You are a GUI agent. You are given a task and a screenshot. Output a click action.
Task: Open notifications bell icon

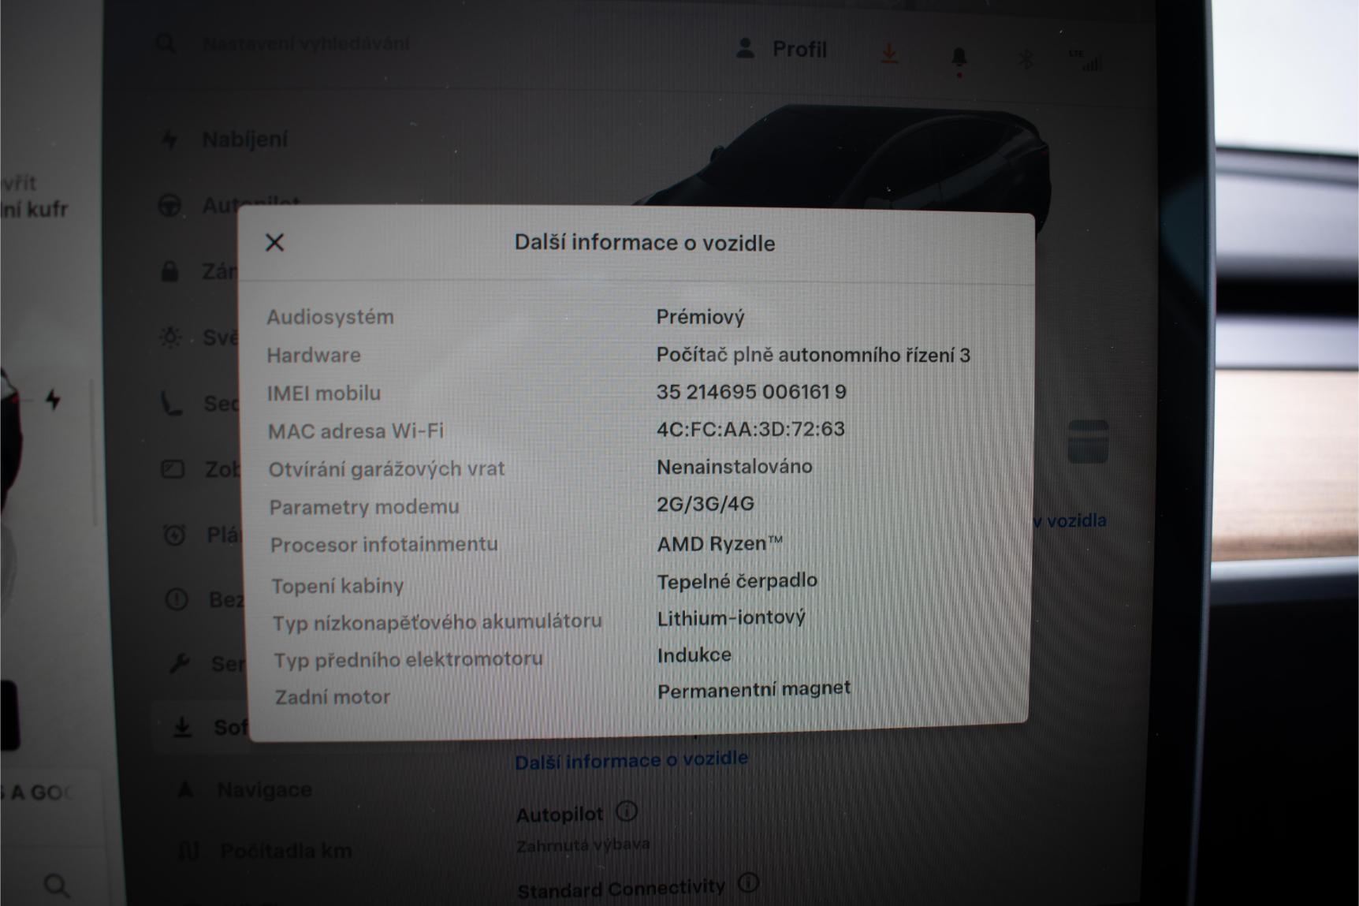959,58
